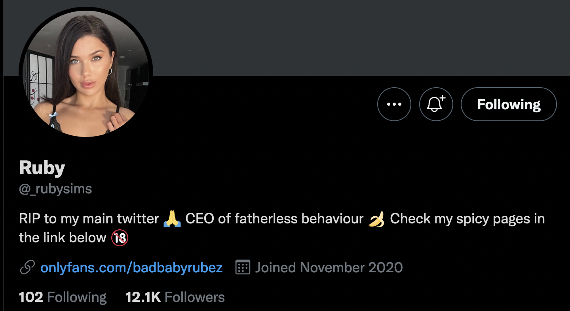Viewport: 570px width, 311px height.
Task: Click the no-under-18 emoji in bio
Action: [x=120, y=238]
